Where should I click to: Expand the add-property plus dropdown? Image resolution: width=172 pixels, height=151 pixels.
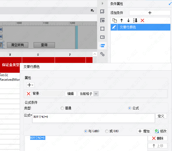click(30, 85)
